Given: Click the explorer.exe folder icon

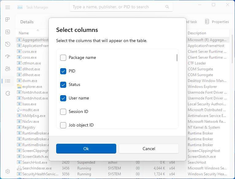Looking at the screenshot, I should tap(19, 86).
